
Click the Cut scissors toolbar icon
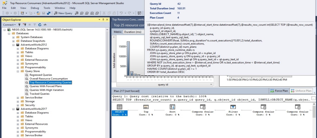click(104, 13)
